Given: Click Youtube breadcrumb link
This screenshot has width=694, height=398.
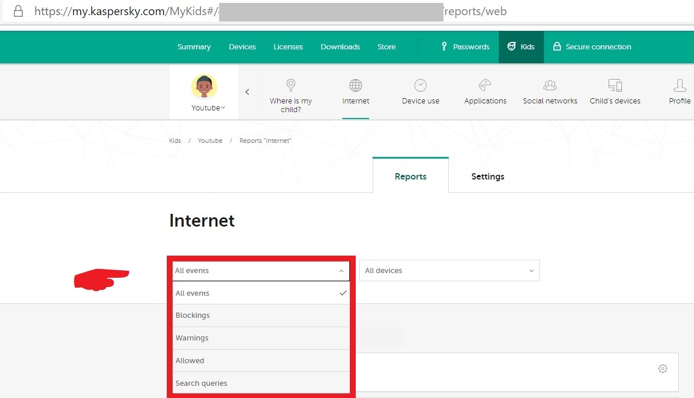Looking at the screenshot, I should (210, 141).
